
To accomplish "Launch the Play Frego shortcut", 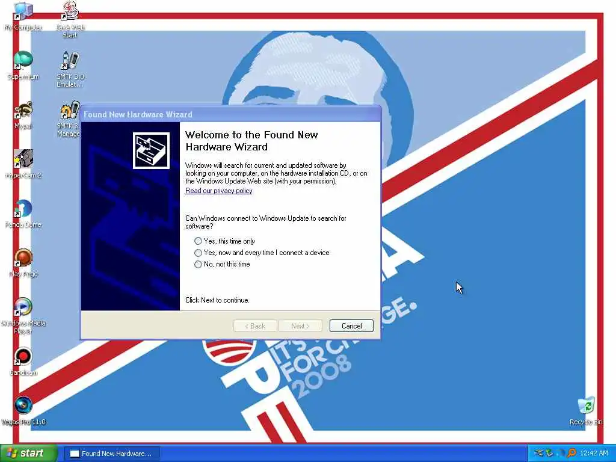I will pyautogui.click(x=23, y=263).
